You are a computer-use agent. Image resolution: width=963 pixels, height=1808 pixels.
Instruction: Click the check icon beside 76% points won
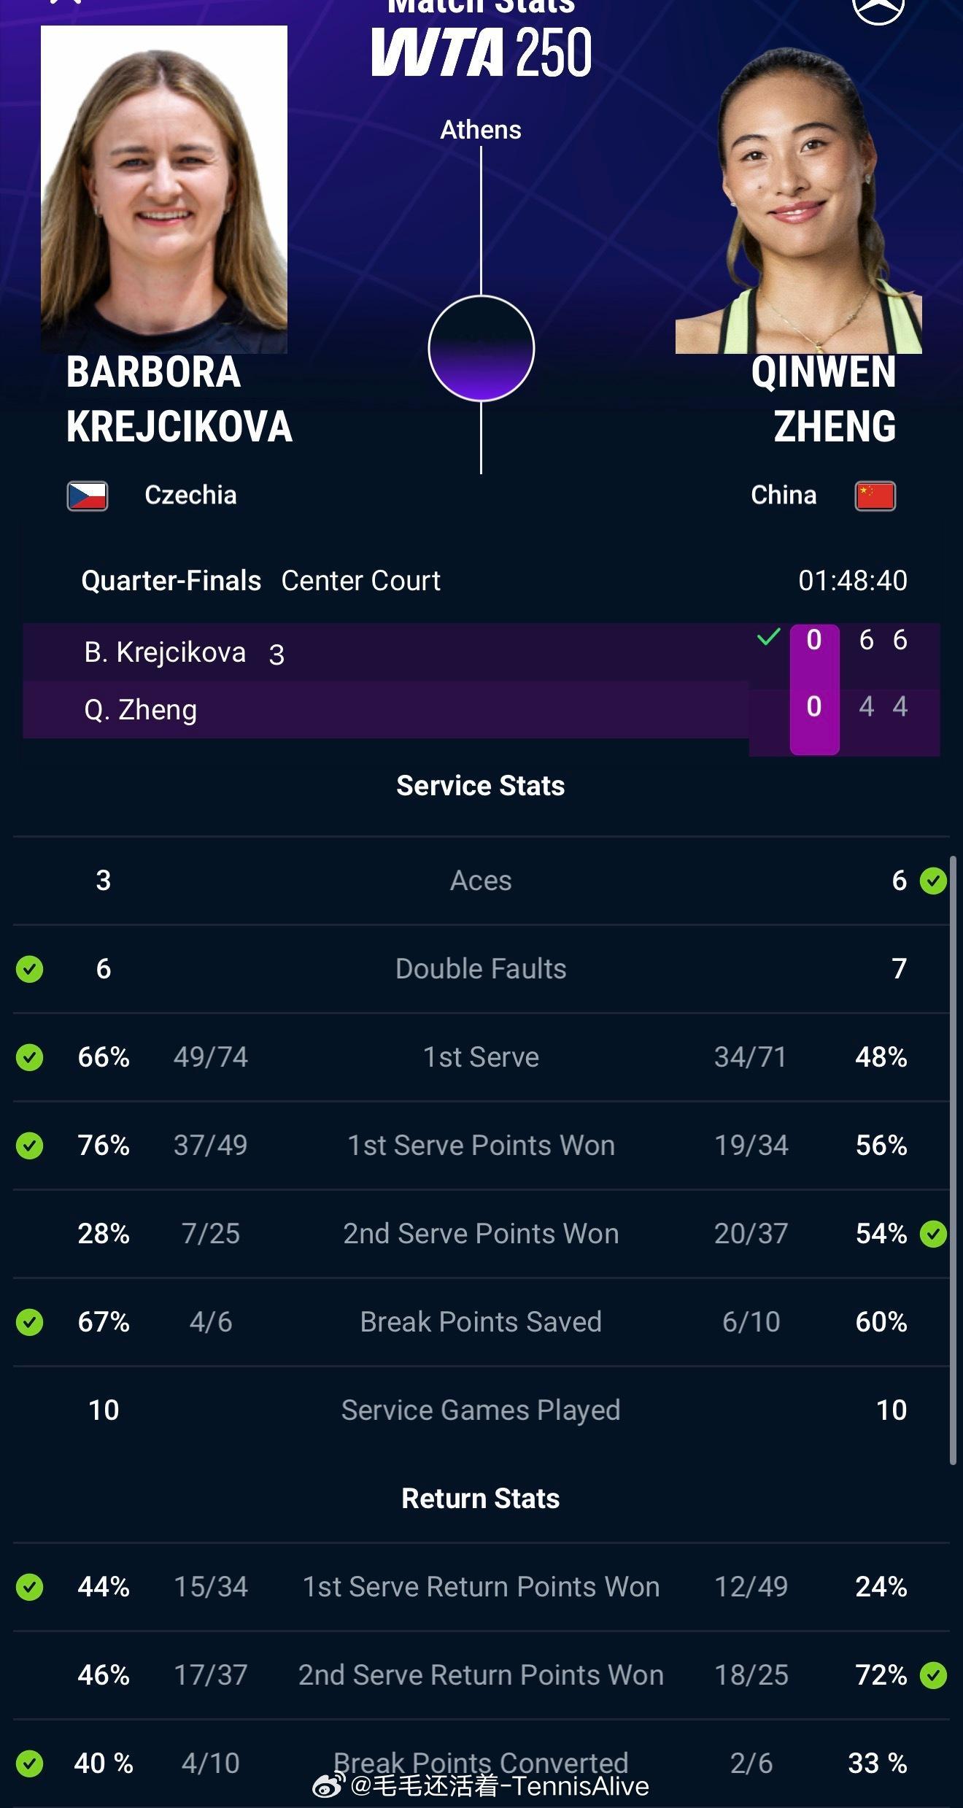point(30,1146)
